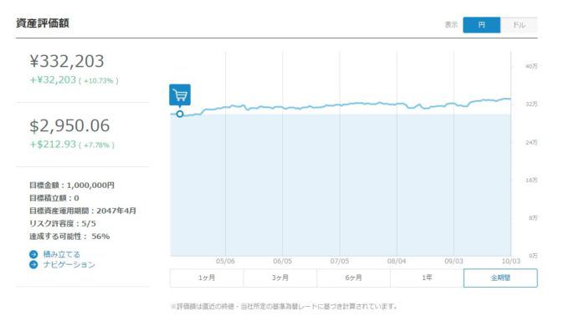569x321 pixels.
Task: Click the circle data point below cart
Action: tap(180, 114)
